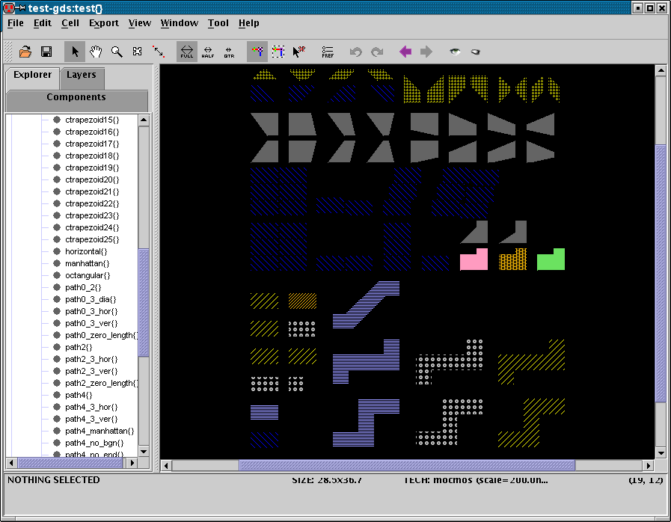Click the bullet icon beside path0_2{}
This screenshot has height=522, width=671.
coord(57,287)
